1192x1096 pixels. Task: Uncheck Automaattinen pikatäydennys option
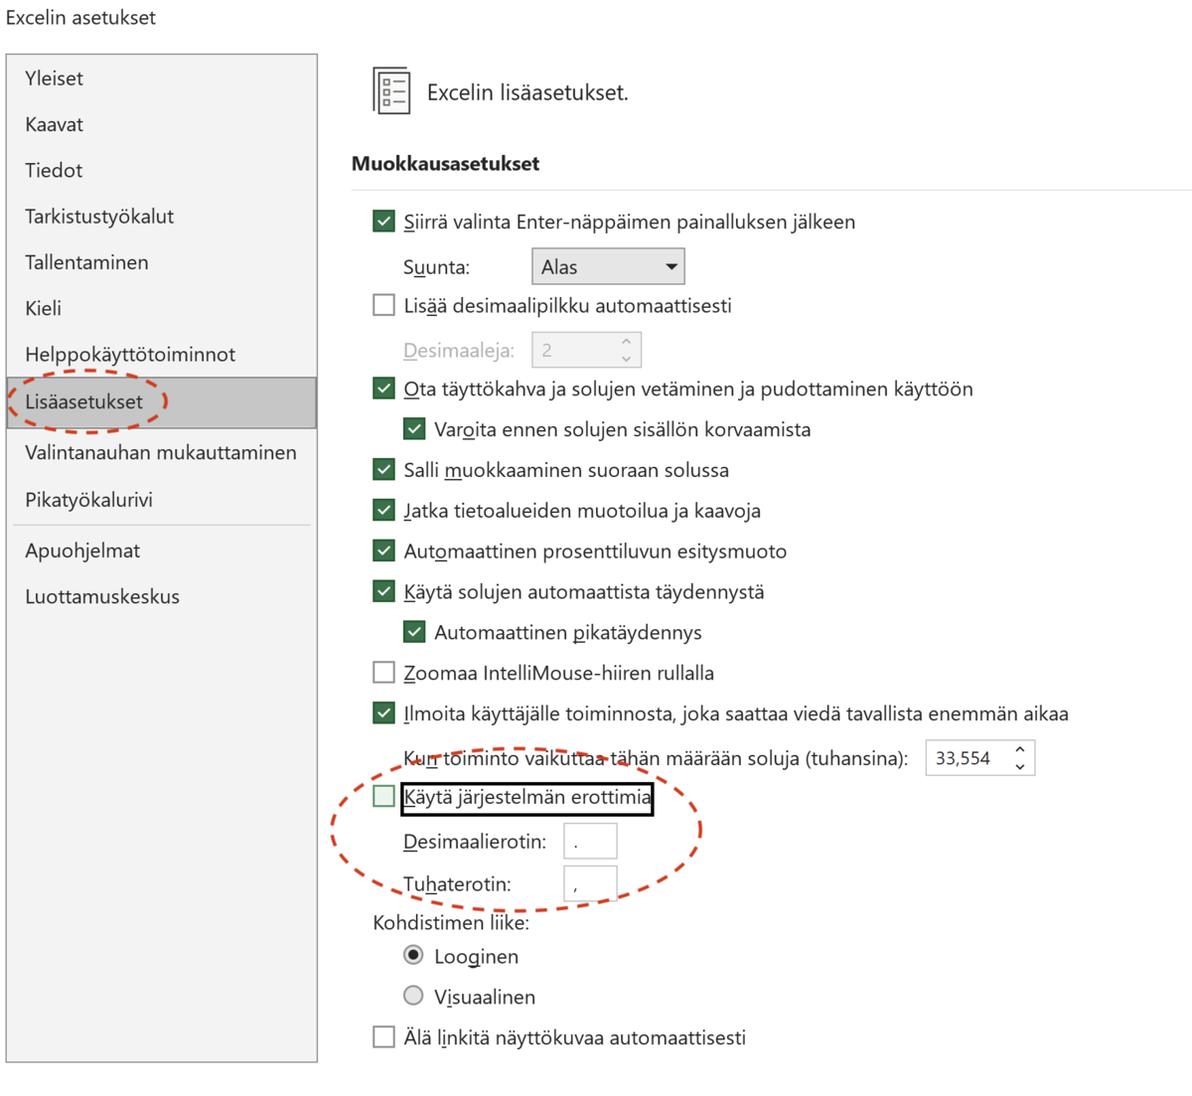pyautogui.click(x=414, y=632)
